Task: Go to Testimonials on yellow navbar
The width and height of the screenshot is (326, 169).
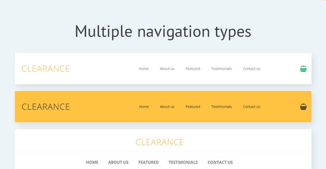Action: pyautogui.click(x=221, y=107)
